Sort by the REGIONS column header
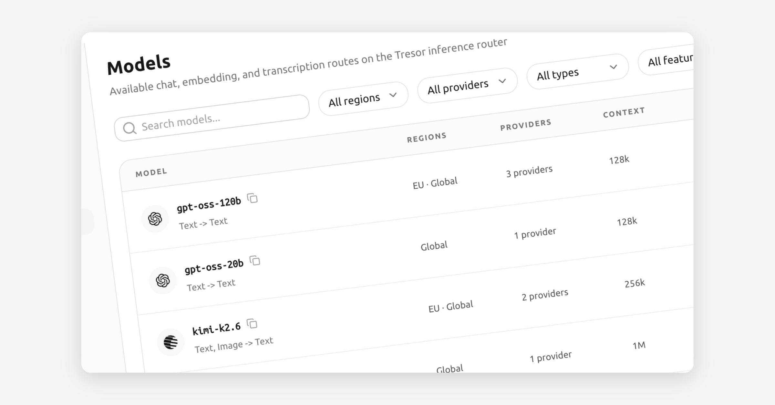This screenshot has height=405, width=775. [427, 137]
